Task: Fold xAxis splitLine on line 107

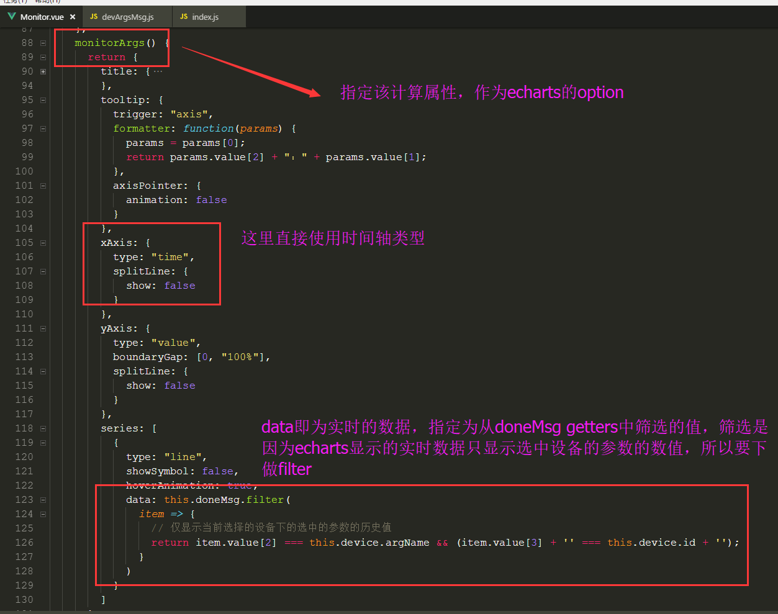Action: coord(43,271)
